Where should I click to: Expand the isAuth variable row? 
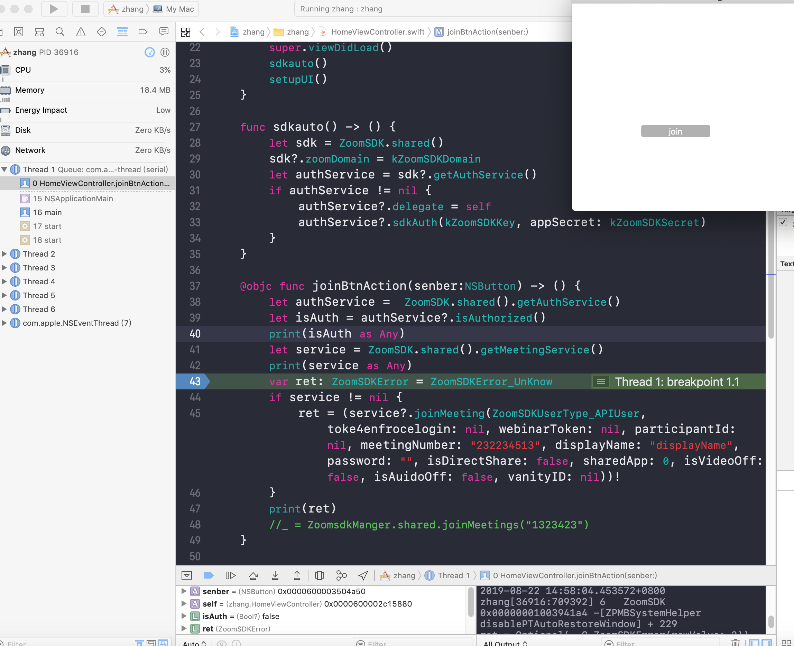pos(184,616)
